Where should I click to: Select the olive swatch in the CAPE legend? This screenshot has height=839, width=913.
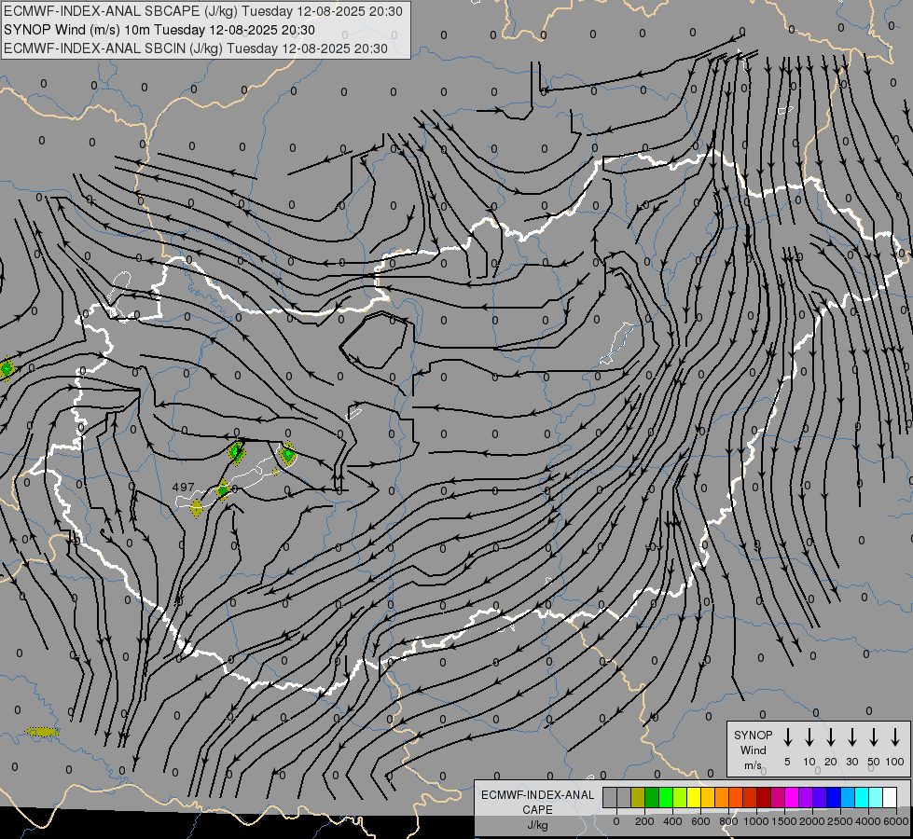(638, 797)
